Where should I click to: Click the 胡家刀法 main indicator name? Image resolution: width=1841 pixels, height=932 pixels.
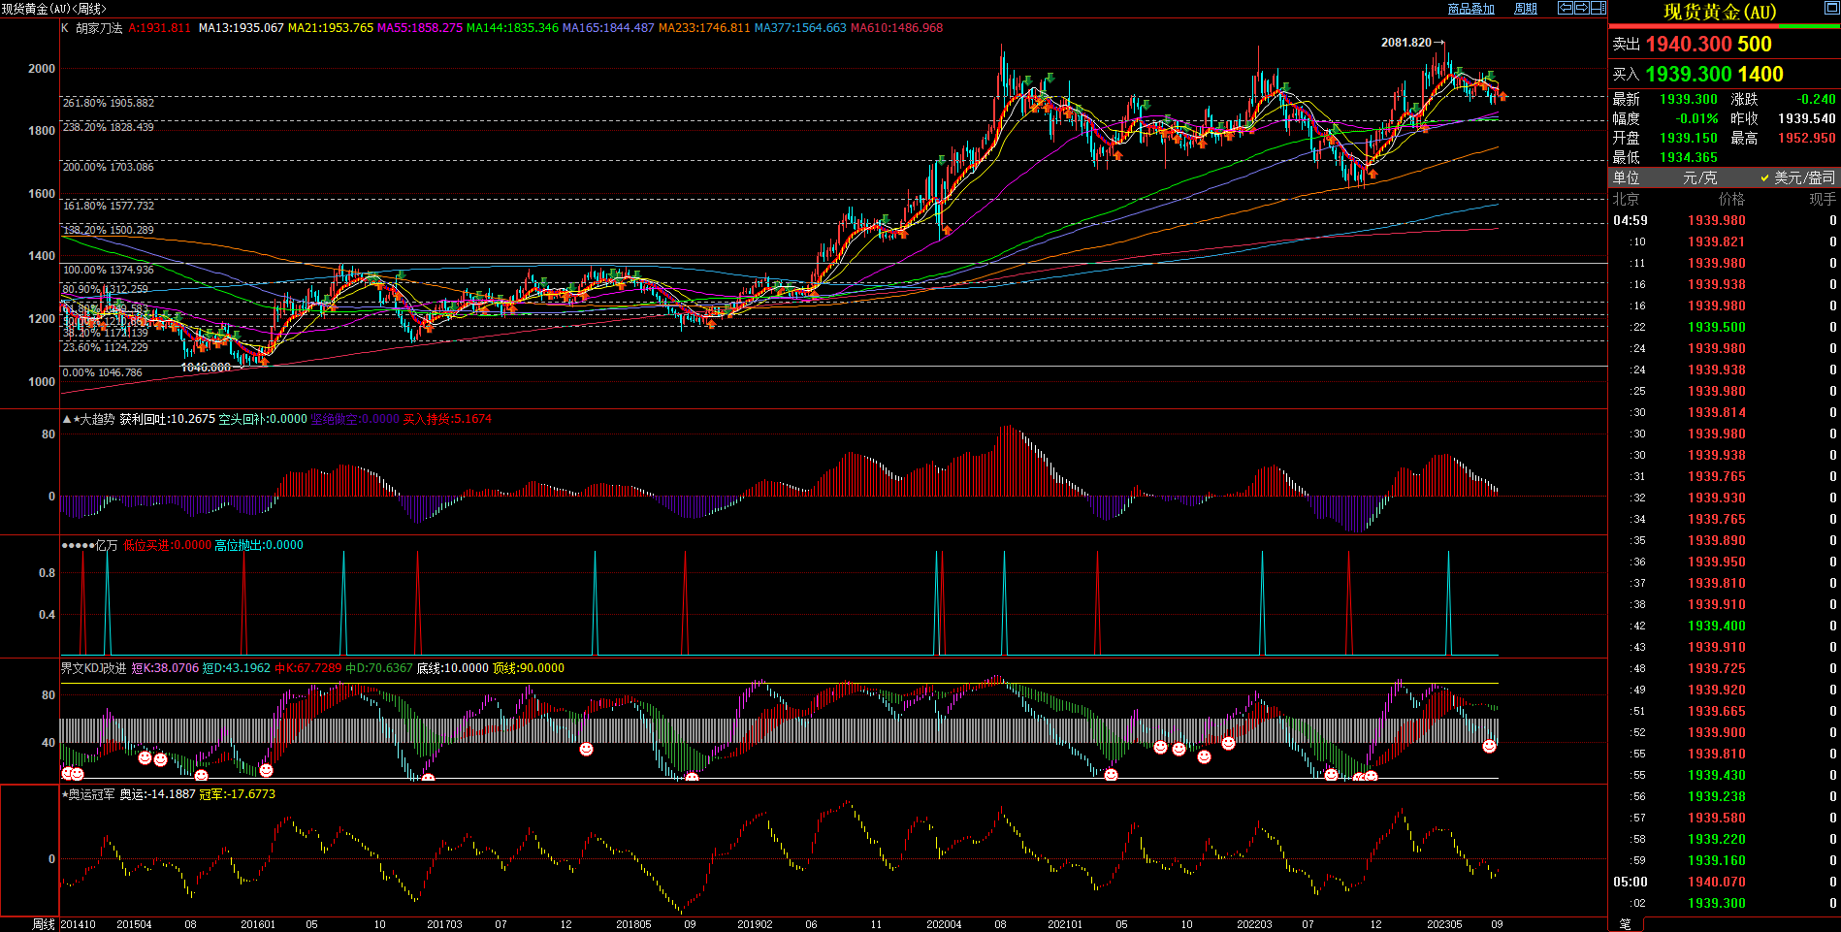pyautogui.click(x=99, y=28)
